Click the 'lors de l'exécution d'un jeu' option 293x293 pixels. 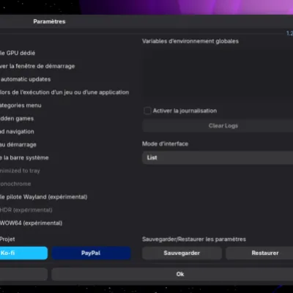tap(64, 92)
